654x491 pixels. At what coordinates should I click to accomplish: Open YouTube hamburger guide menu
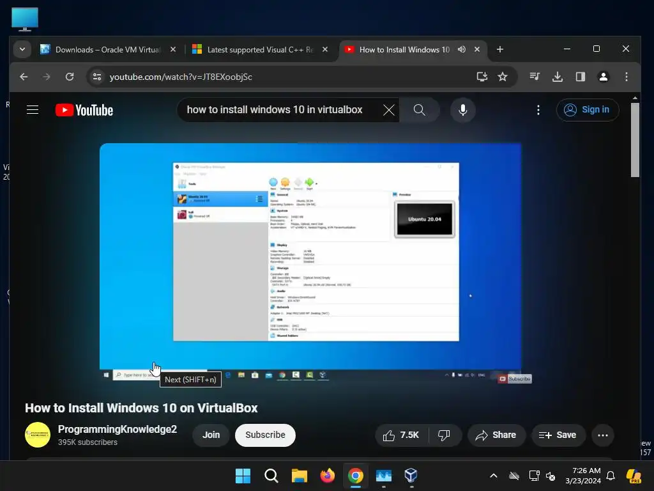[x=33, y=110]
